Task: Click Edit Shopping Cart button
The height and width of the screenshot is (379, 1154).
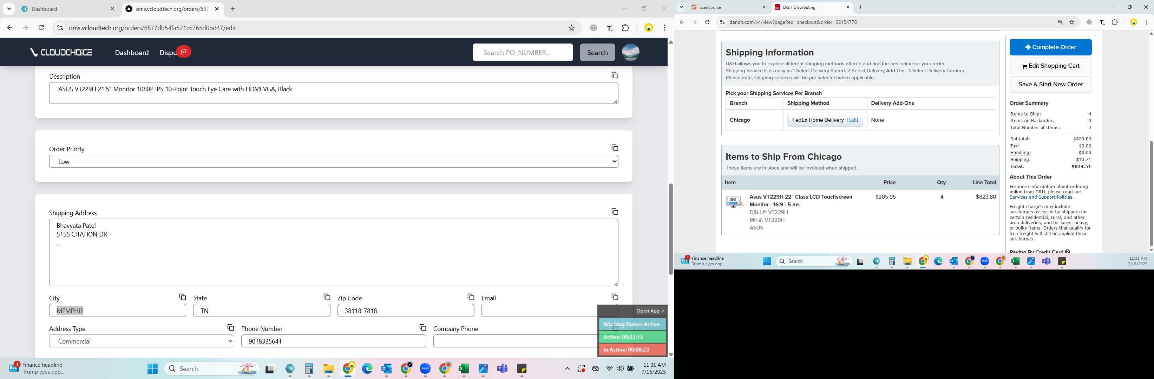Action: pos(1050,66)
